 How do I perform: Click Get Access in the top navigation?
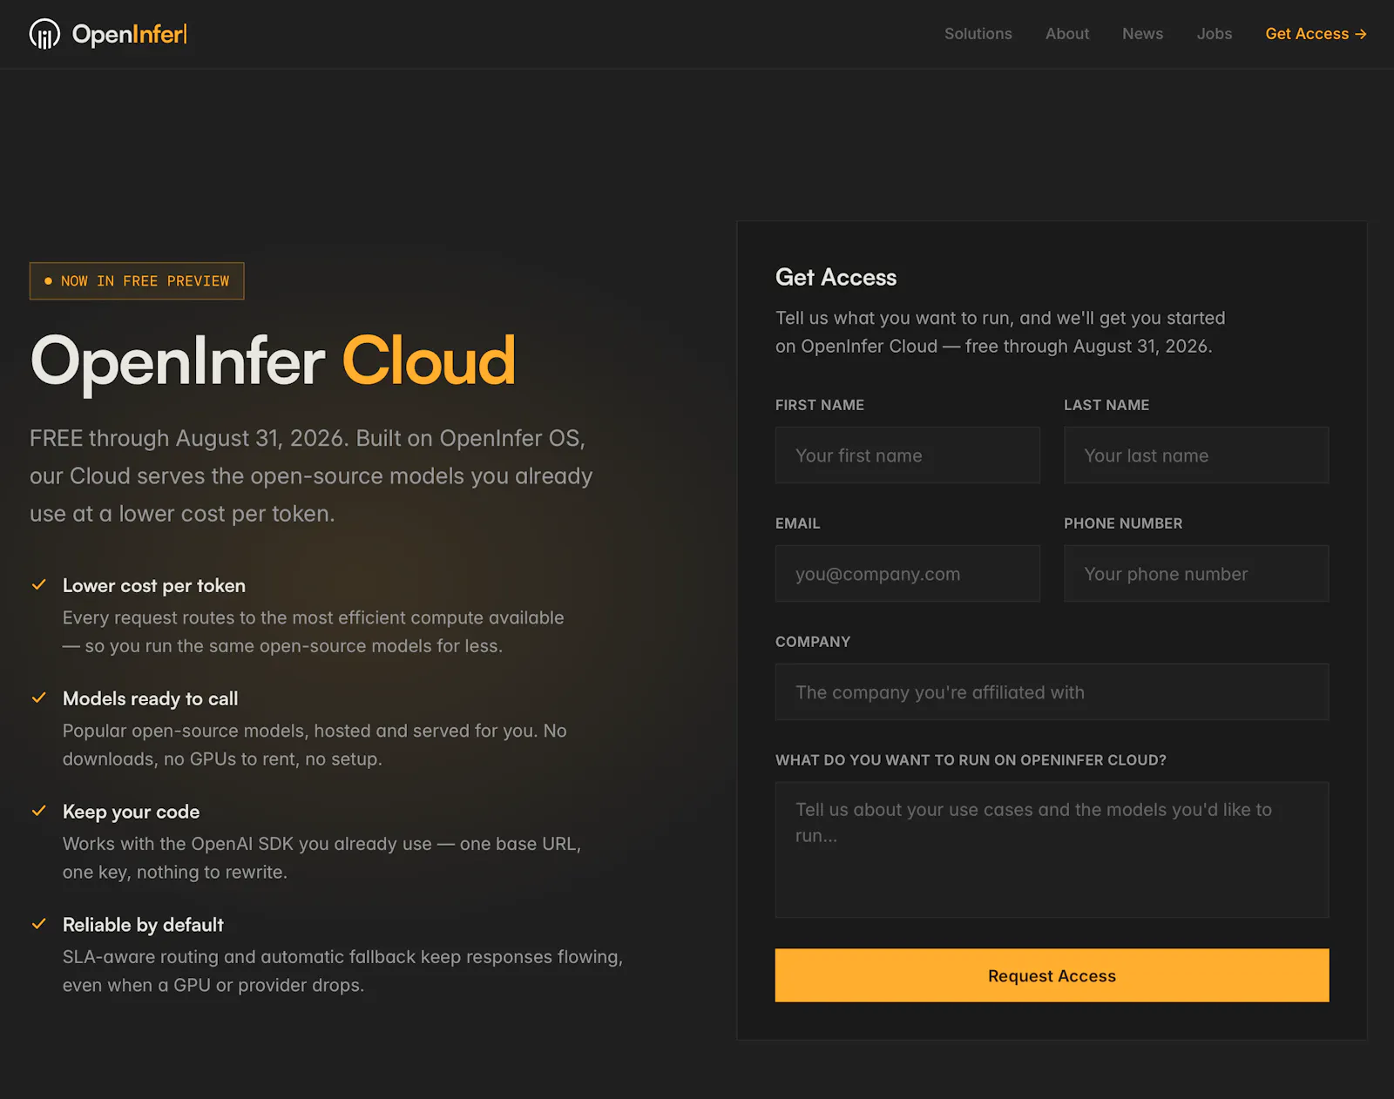(1316, 34)
